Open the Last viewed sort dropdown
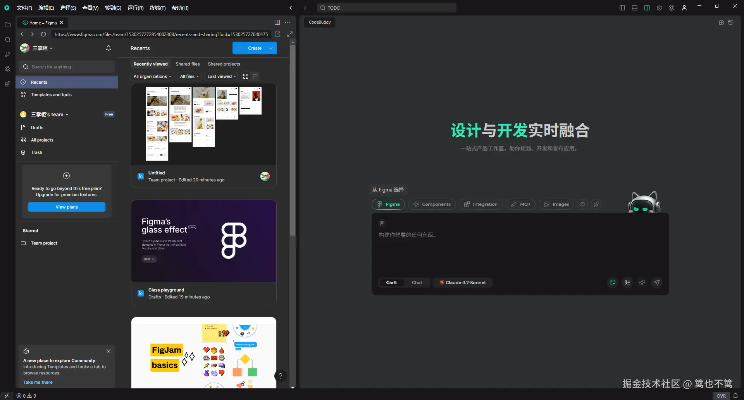The width and height of the screenshot is (744, 400). coord(222,76)
